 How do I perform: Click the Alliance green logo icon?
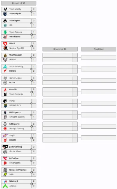[x=5, y=186]
